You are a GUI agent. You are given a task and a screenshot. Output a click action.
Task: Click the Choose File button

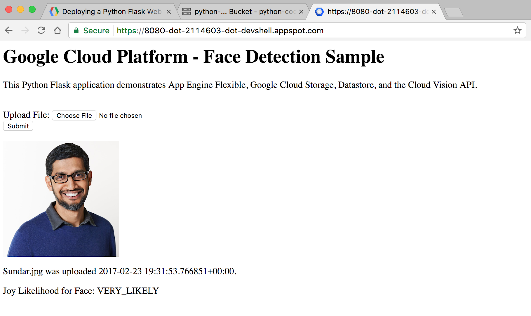point(74,115)
